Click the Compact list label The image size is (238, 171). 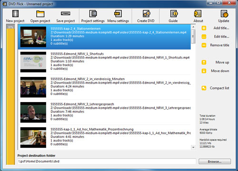pos(219,88)
